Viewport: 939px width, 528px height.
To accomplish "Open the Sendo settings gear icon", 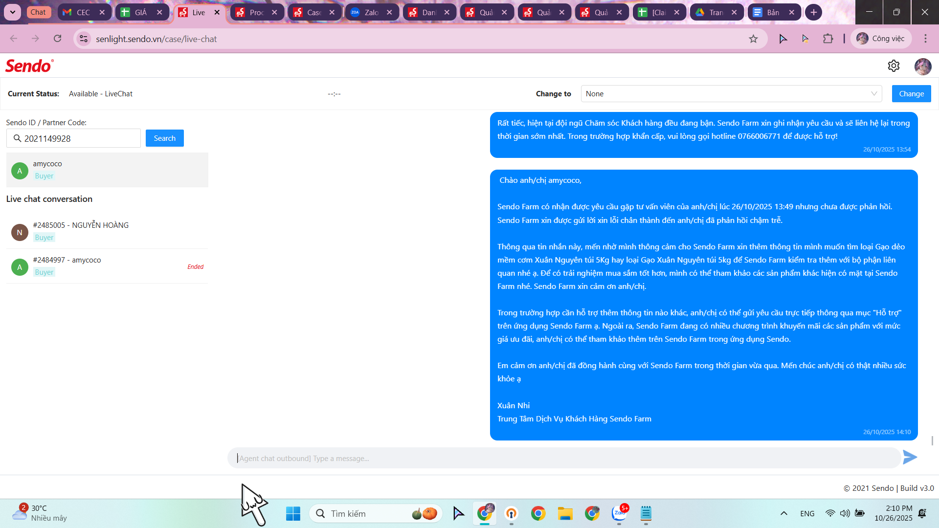I will tap(894, 66).
